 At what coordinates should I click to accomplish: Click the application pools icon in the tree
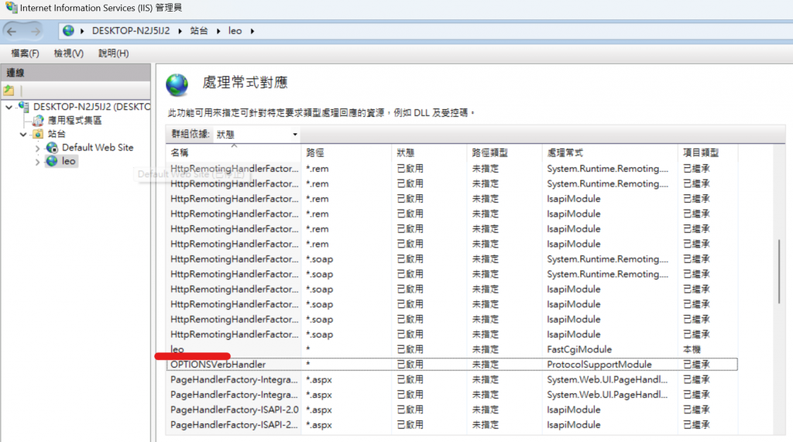39,120
